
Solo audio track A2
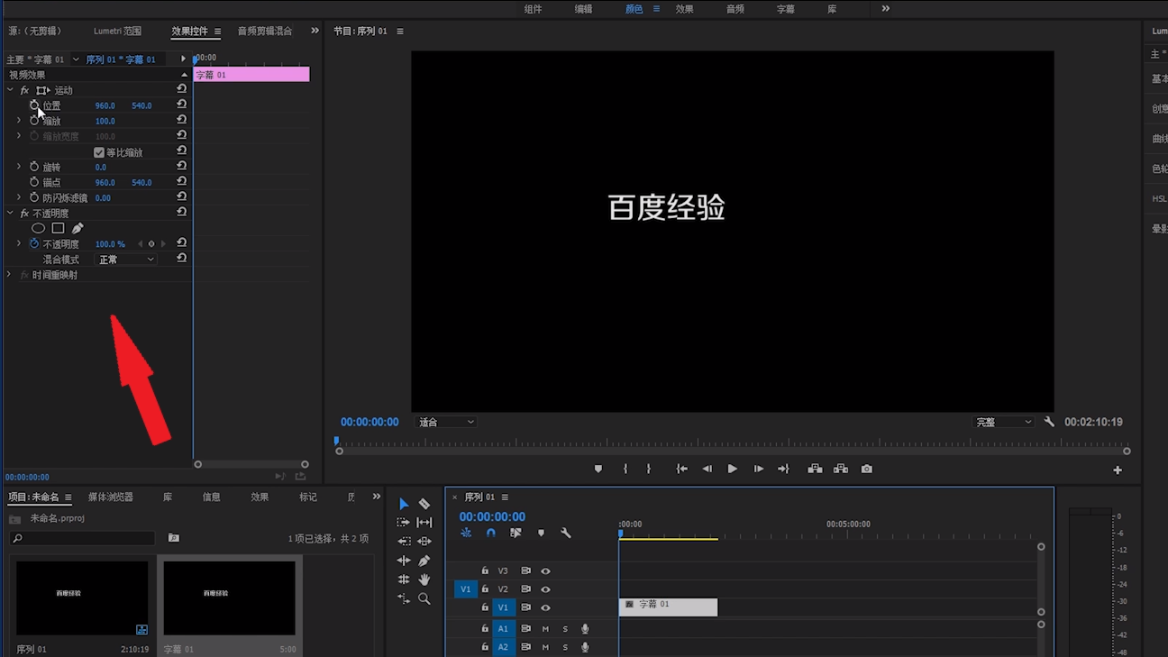tap(565, 647)
